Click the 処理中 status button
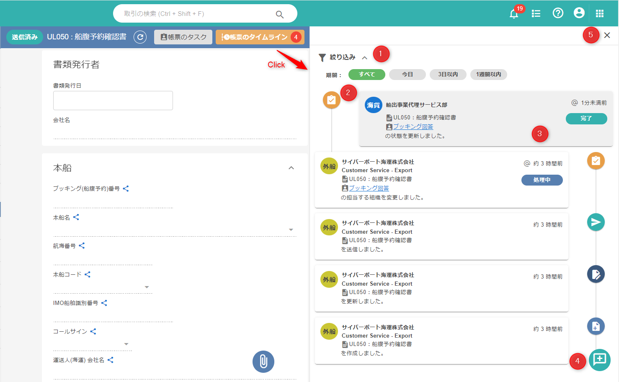Viewport: 619px width, 382px height. tap(542, 180)
